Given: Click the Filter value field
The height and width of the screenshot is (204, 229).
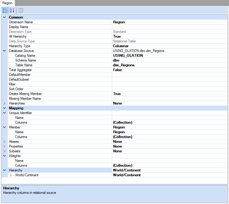Looking at the screenshot, I should [170, 84].
